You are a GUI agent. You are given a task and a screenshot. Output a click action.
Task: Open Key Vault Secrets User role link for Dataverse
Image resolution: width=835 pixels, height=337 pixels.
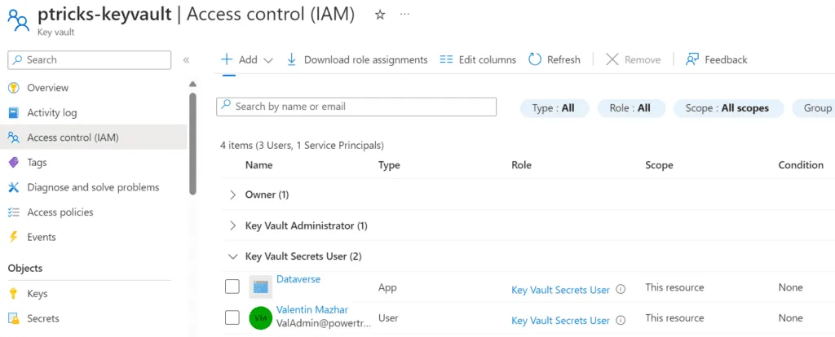[560, 290]
